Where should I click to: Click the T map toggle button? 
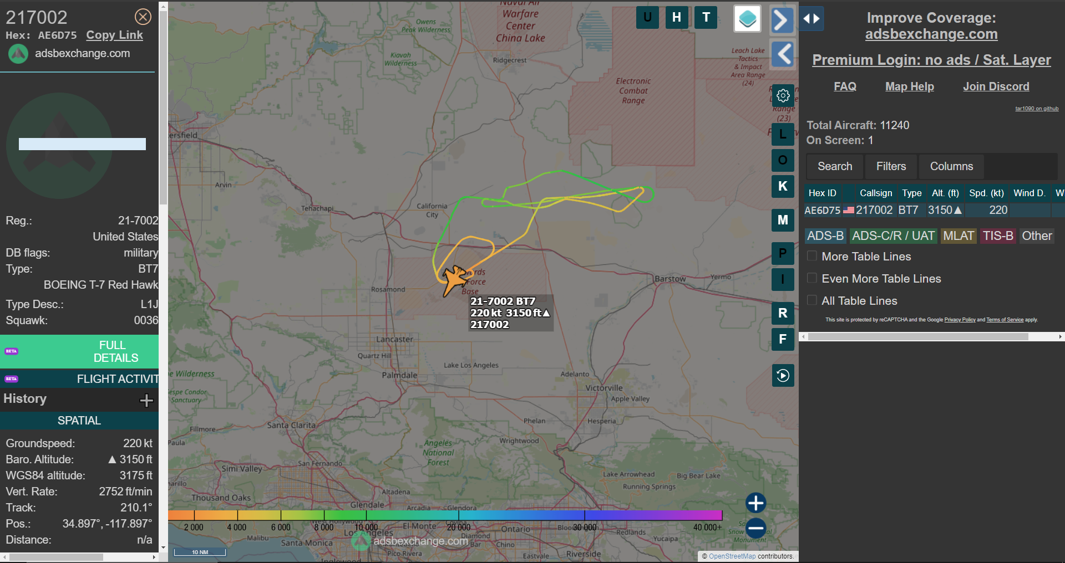click(x=706, y=17)
